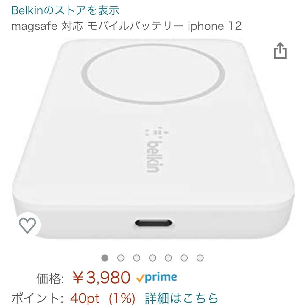The image size is (305, 305).
Task: View the sixth image indicator dot
Action: (x=184, y=258)
